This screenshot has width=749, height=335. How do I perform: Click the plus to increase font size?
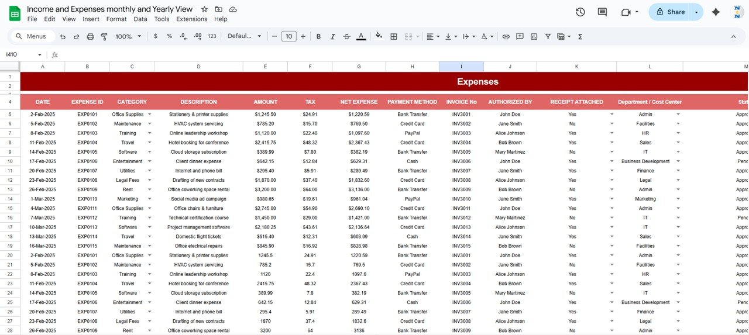coord(303,36)
